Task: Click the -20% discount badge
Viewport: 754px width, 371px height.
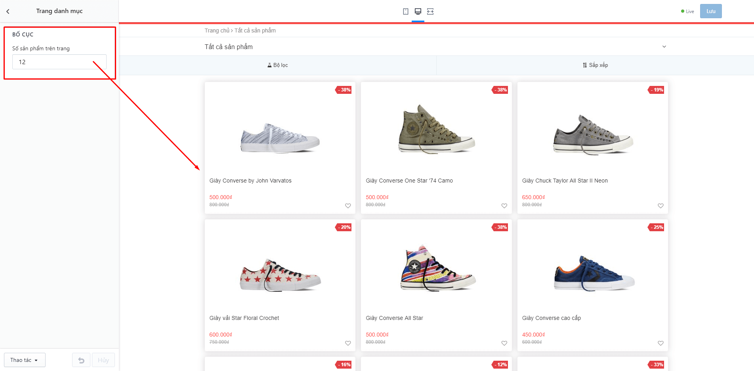Action: point(344,227)
